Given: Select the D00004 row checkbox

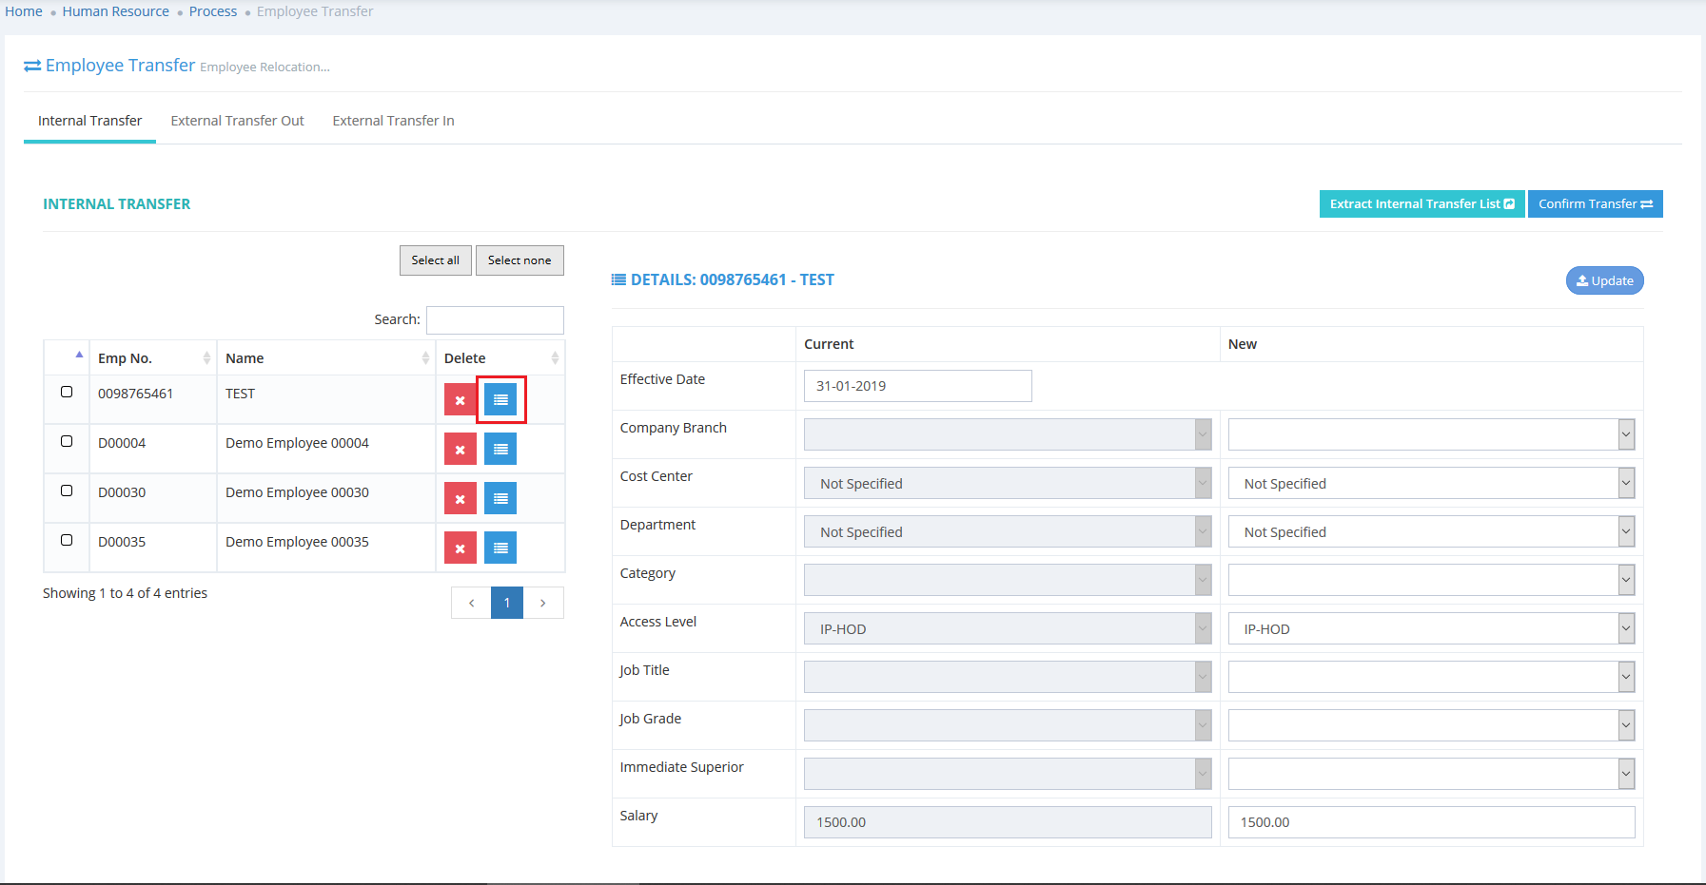Looking at the screenshot, I should (67, 441).
